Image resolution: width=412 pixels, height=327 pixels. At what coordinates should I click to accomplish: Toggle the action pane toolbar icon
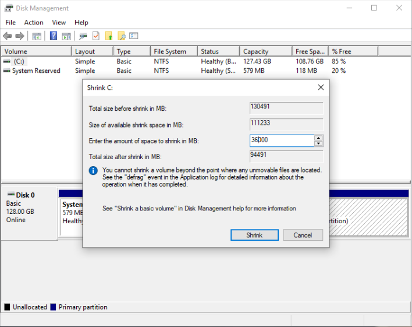[x=66, y=36]
